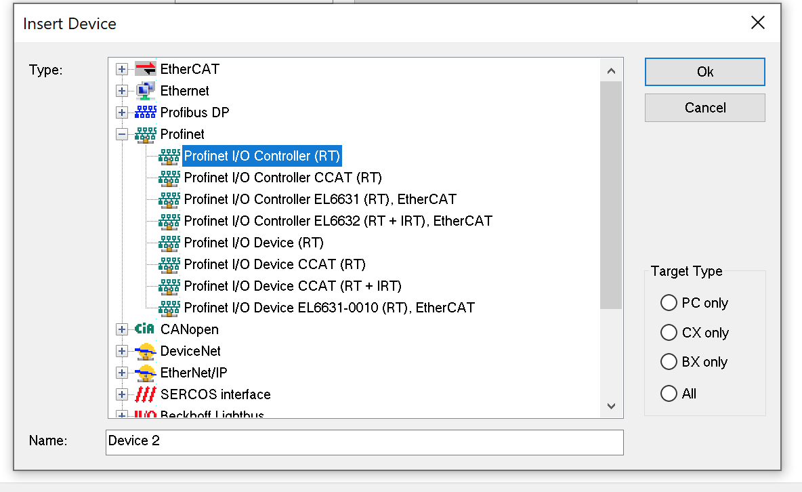The height and width of the screenshot is (492, 802).
Task: Click icon beside Device EL6631-0010 (RT), EtherCAT
Action: pos(169,308)
